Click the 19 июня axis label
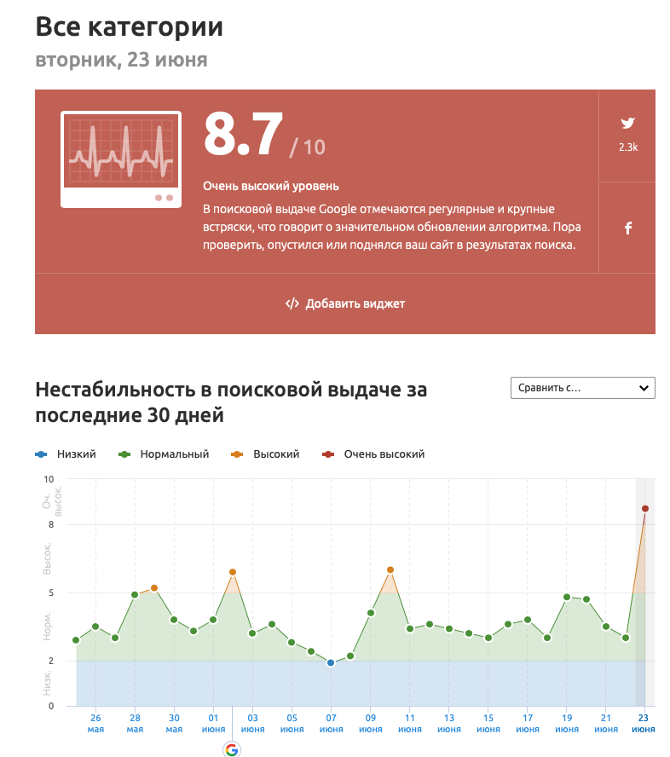This screenshot has height=757, width=670. pos(567,723)
